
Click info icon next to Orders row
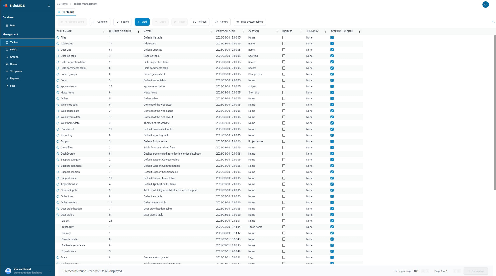(58, 99)
